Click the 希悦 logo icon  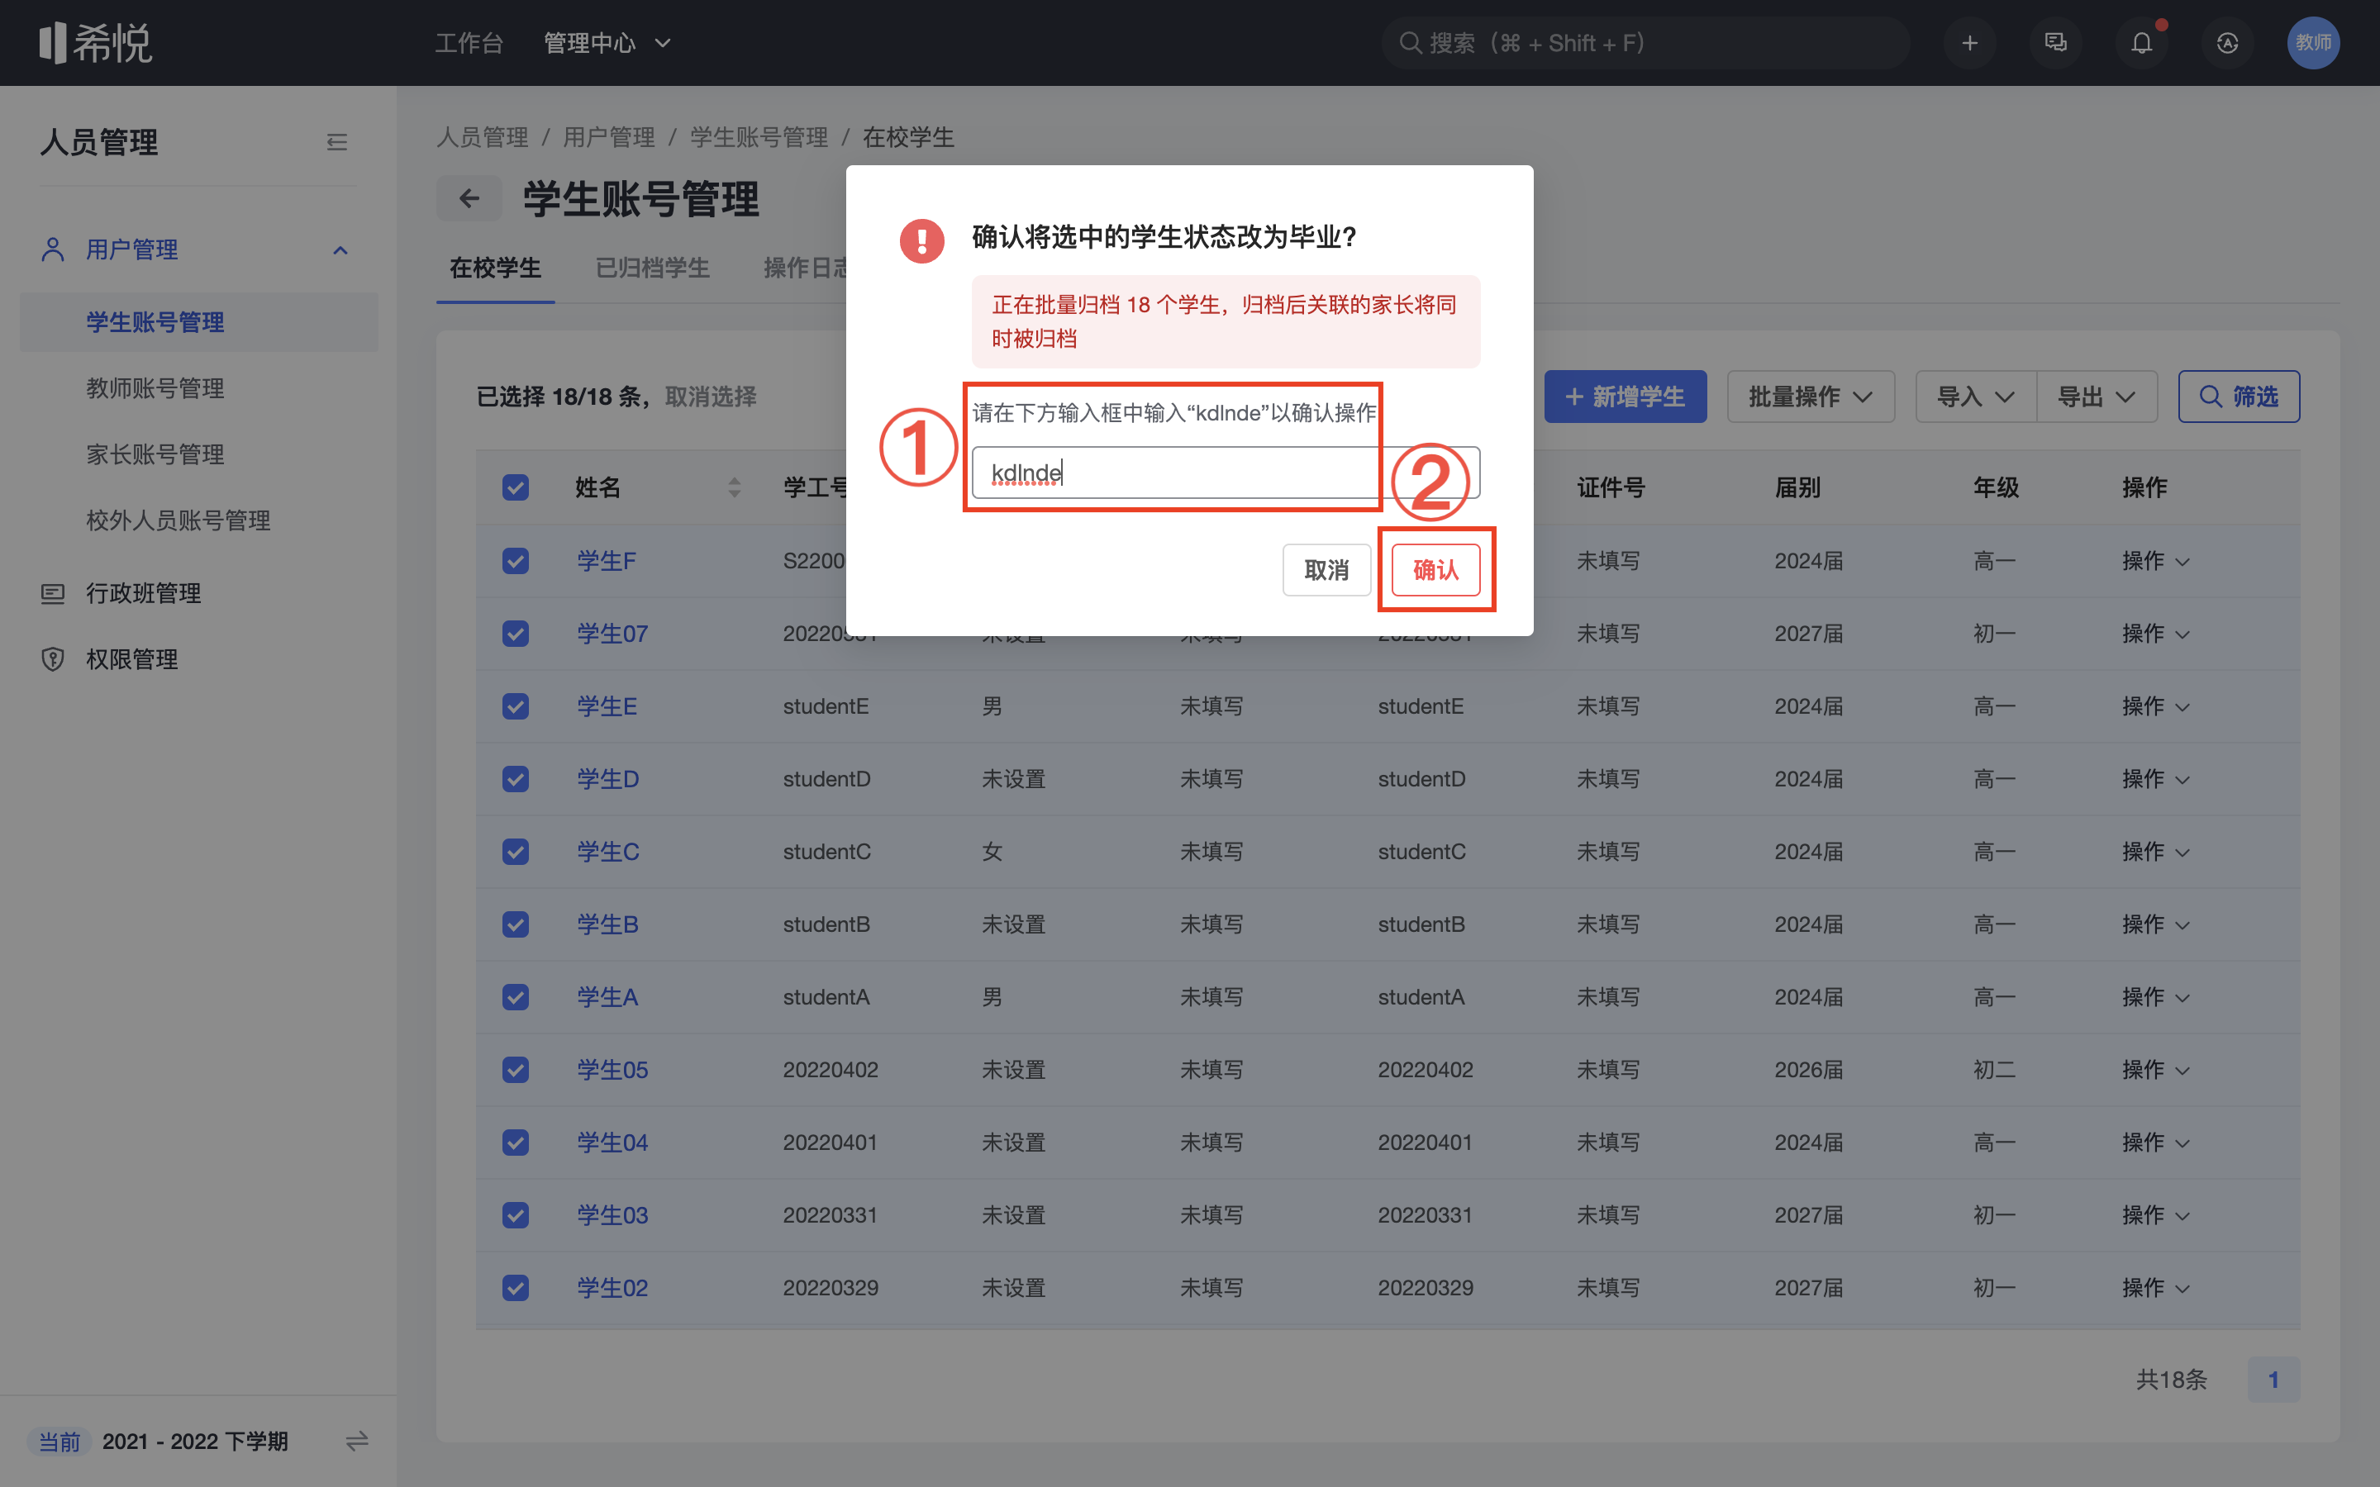pos(94,42)
